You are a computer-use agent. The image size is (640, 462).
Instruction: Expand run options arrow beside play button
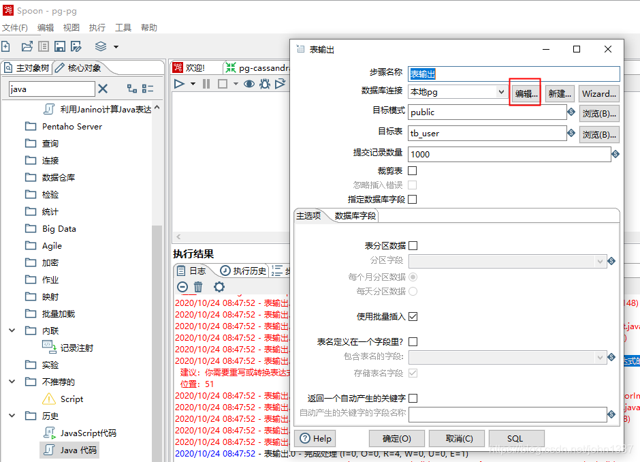193,84
